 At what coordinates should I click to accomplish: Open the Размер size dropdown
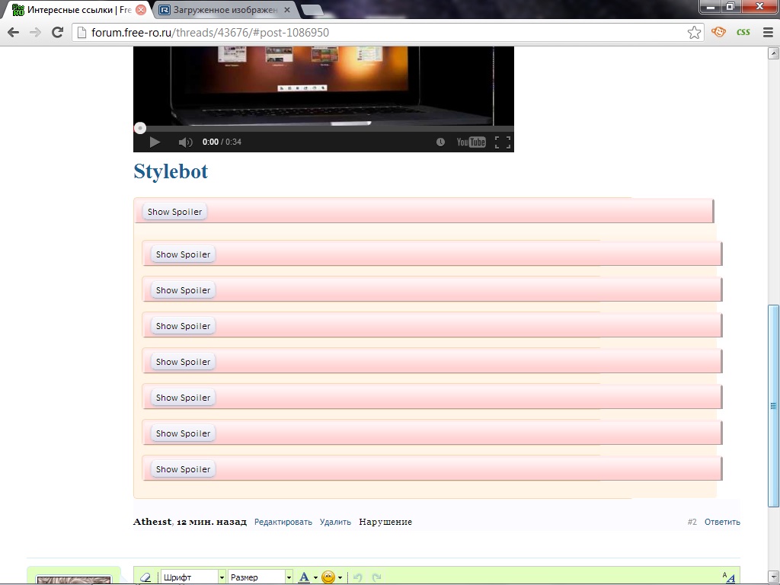pos(261,577)
